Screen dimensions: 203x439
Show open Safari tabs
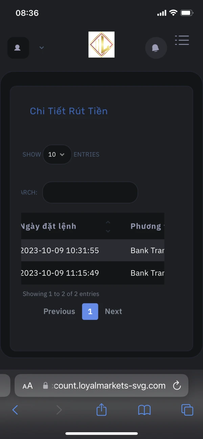coord(187,410)
